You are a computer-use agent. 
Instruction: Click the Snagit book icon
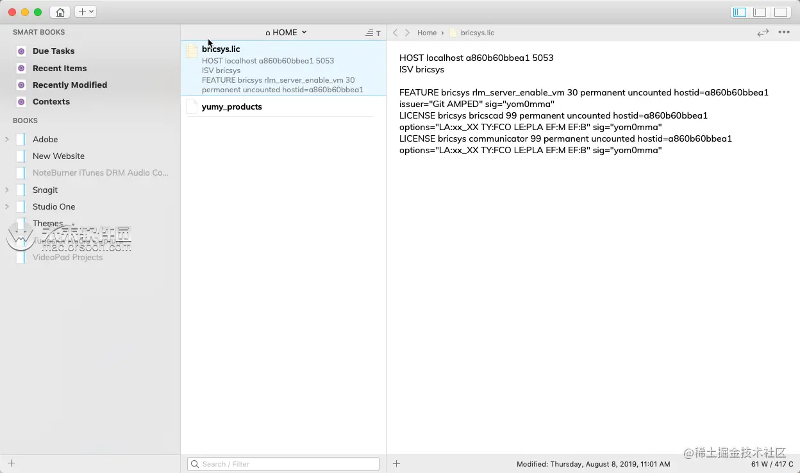pyautogui.click(x=21, y=190)
